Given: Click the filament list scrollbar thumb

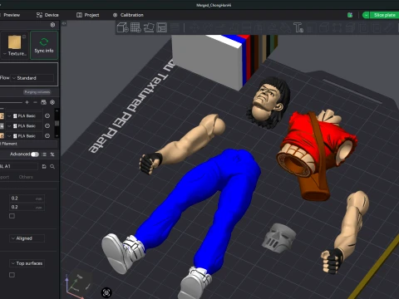Looking at the screenshot, I should (x=57, y=123).
